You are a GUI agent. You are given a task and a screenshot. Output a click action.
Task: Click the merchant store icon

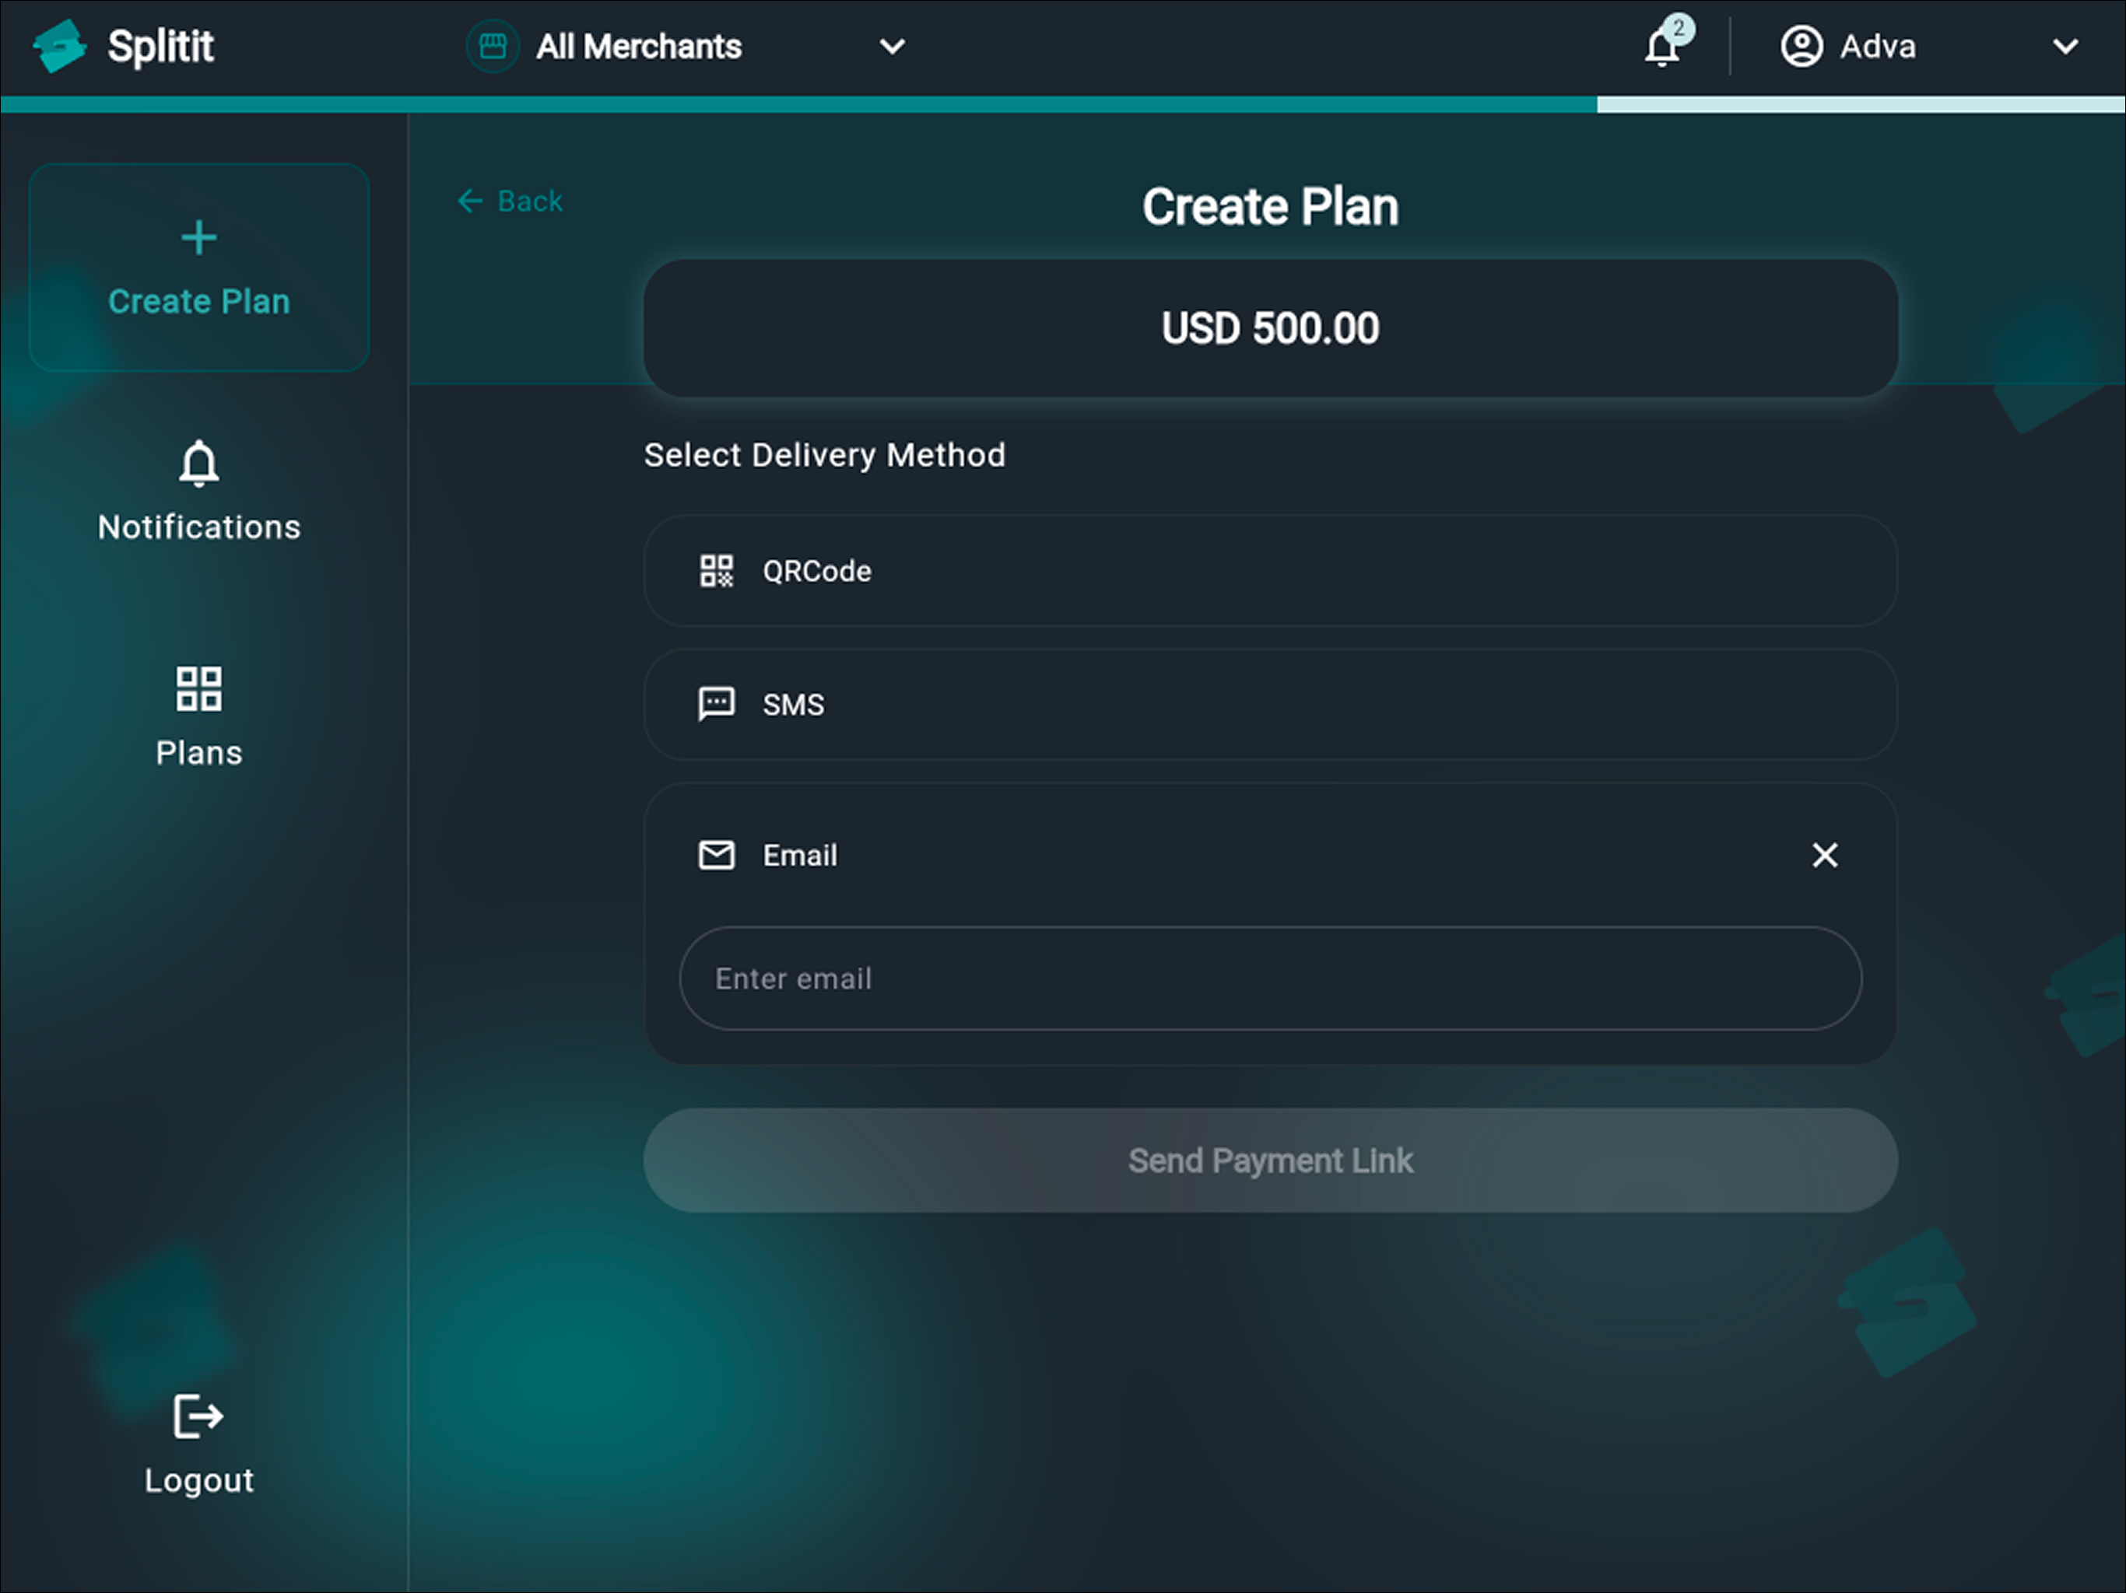(492, 46)
